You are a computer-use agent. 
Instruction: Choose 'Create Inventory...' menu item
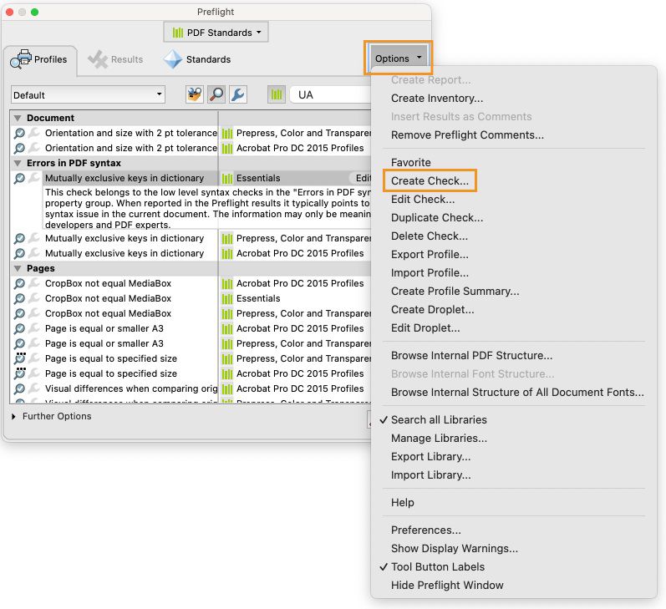pyautogui.click(x=437, y=98)
